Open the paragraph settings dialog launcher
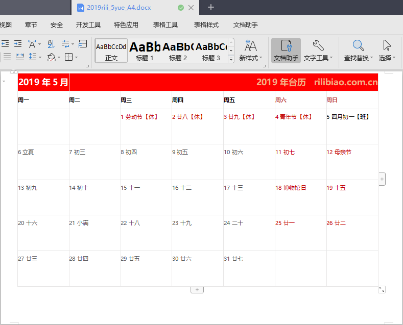This screenshot has height=325, width=403. [x=87, y=66]
